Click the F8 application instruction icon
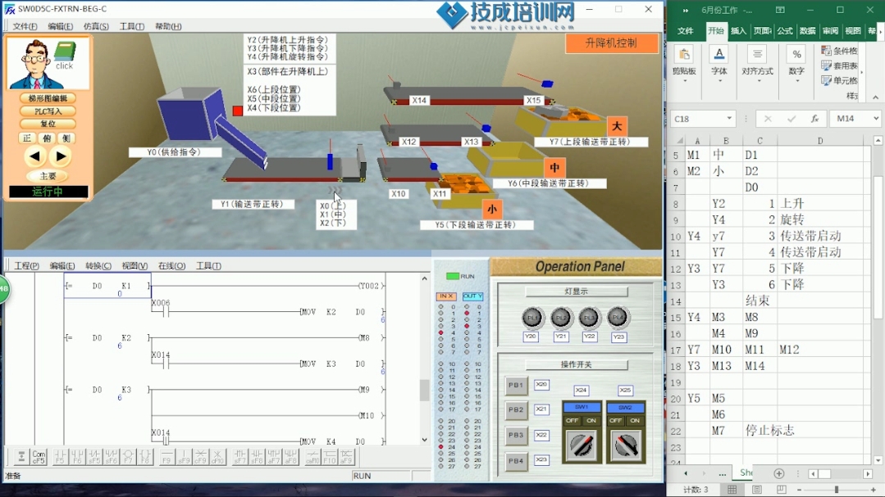885x497 pixels. (x=145, y=457)
